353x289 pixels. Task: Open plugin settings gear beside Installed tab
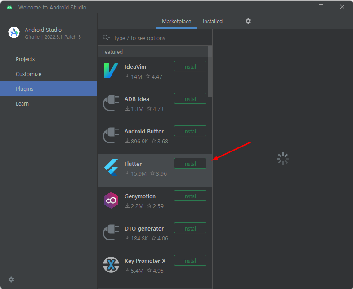click(x=248, y=21)
